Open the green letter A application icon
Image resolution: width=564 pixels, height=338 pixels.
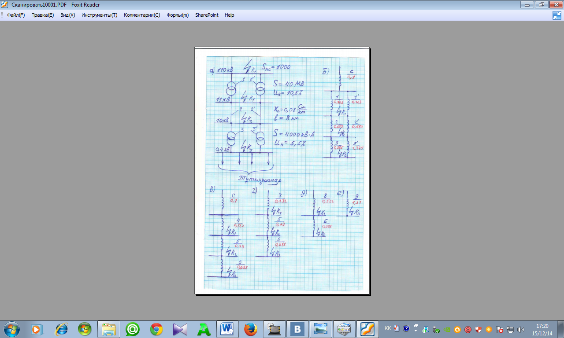pos(204,329)
